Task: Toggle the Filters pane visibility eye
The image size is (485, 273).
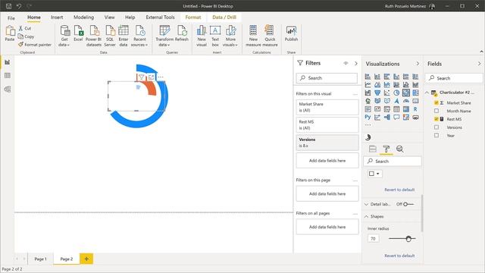Action: (346, 63)
